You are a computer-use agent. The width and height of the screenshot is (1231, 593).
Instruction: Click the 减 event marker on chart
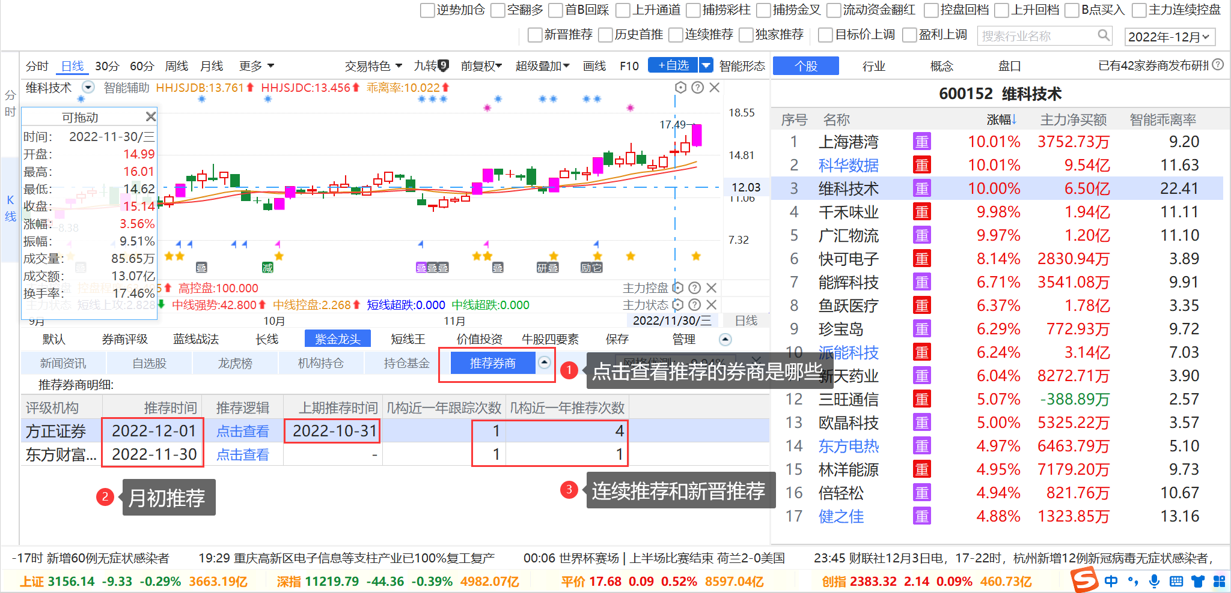(267, 268)
